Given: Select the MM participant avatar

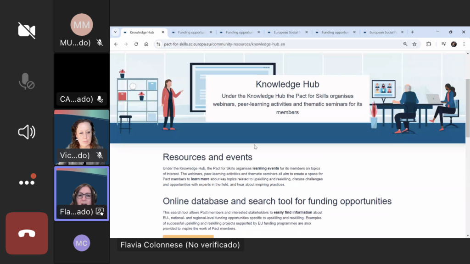Looking at the screenshot, I should (81, 25).
